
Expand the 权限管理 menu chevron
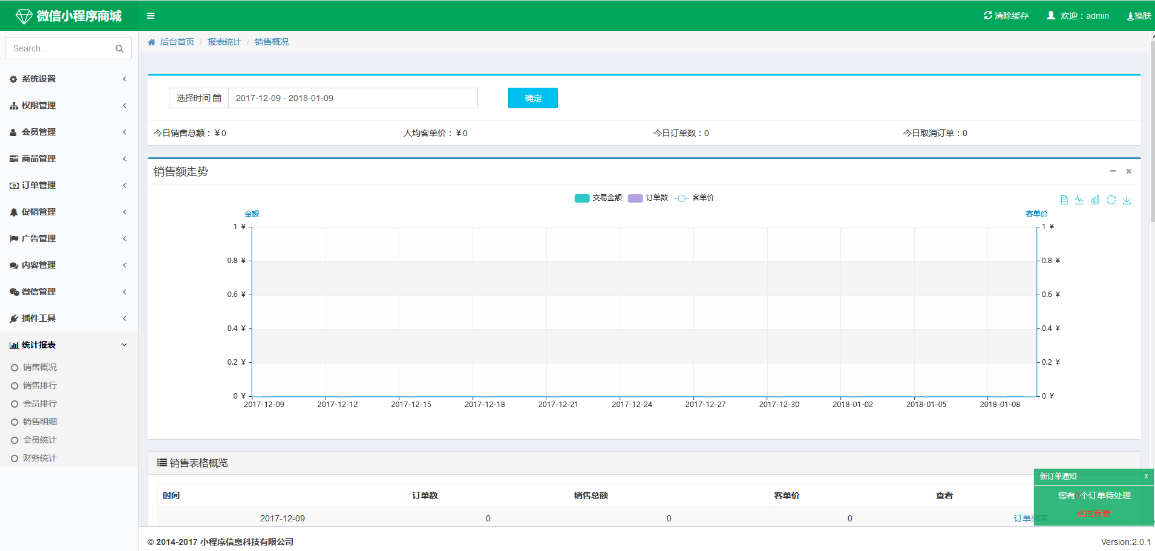coord(125,105)
